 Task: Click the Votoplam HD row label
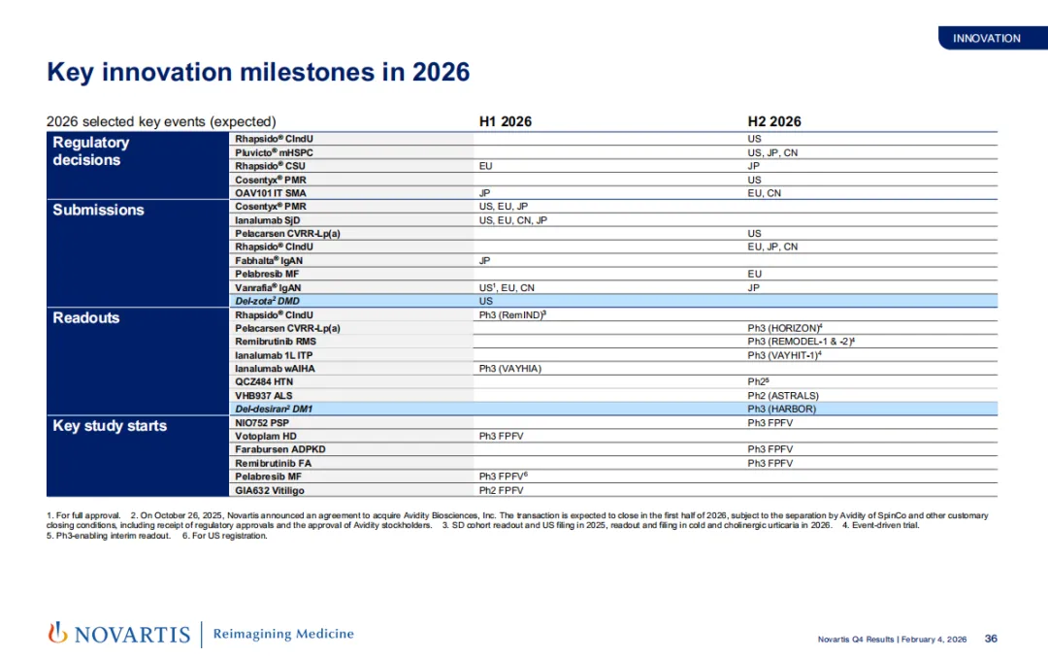point(265,437)
